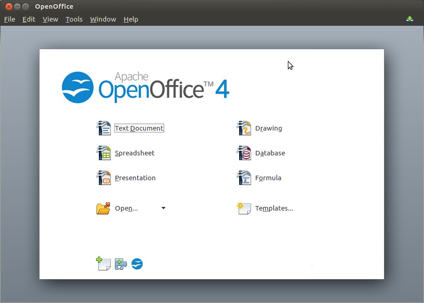Click the update download icon in menu bar

point(410,19)
